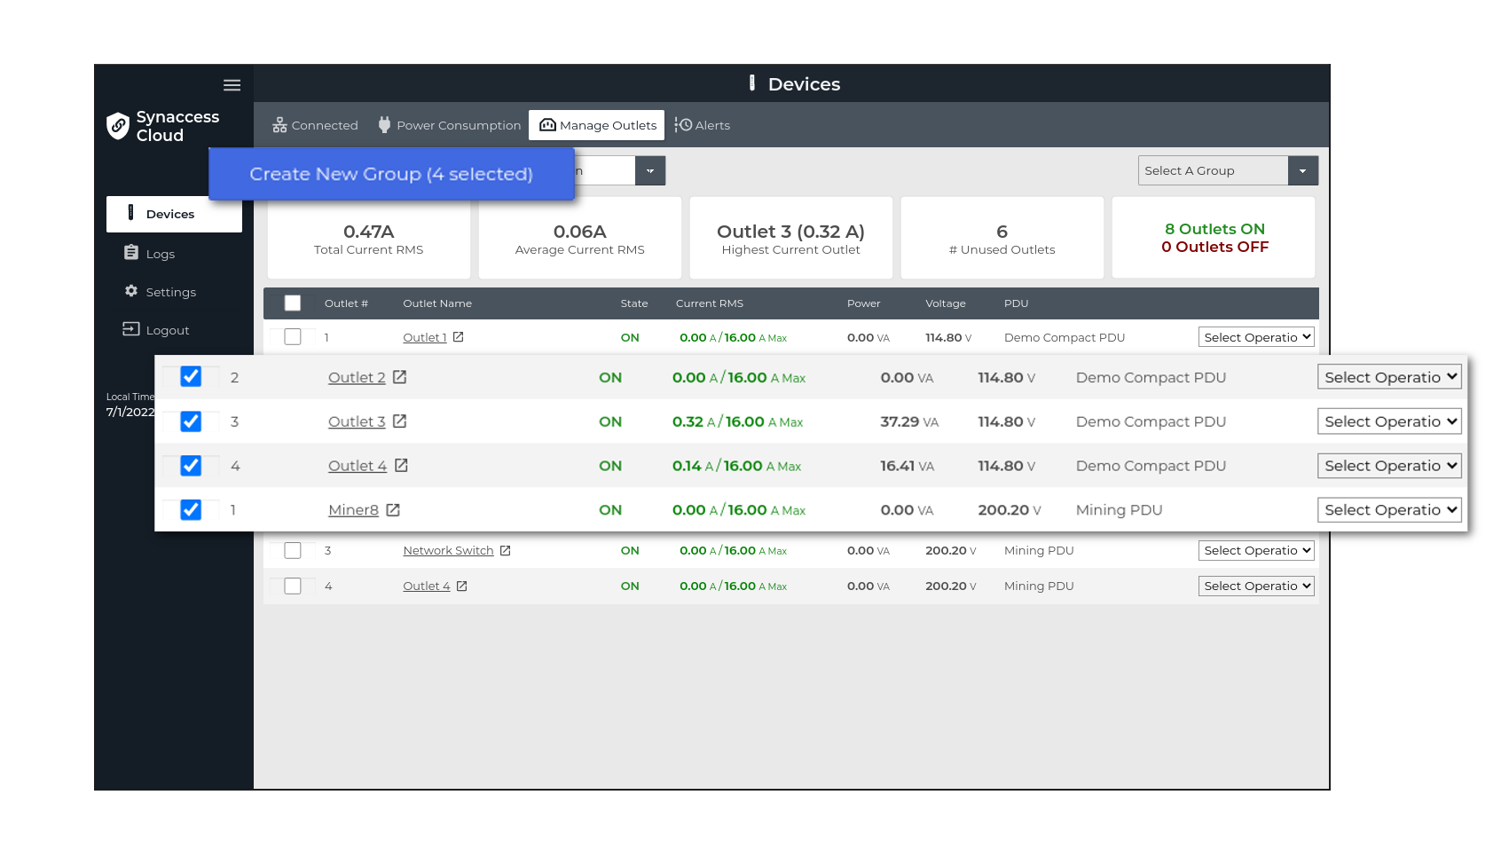
Task: Go to Devices in the sidebar
Action: [174, 214]
